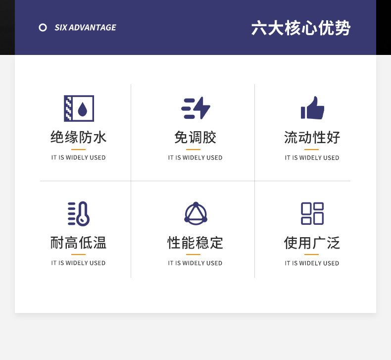Click the 流动性好 heading

(x=312, y=137)
